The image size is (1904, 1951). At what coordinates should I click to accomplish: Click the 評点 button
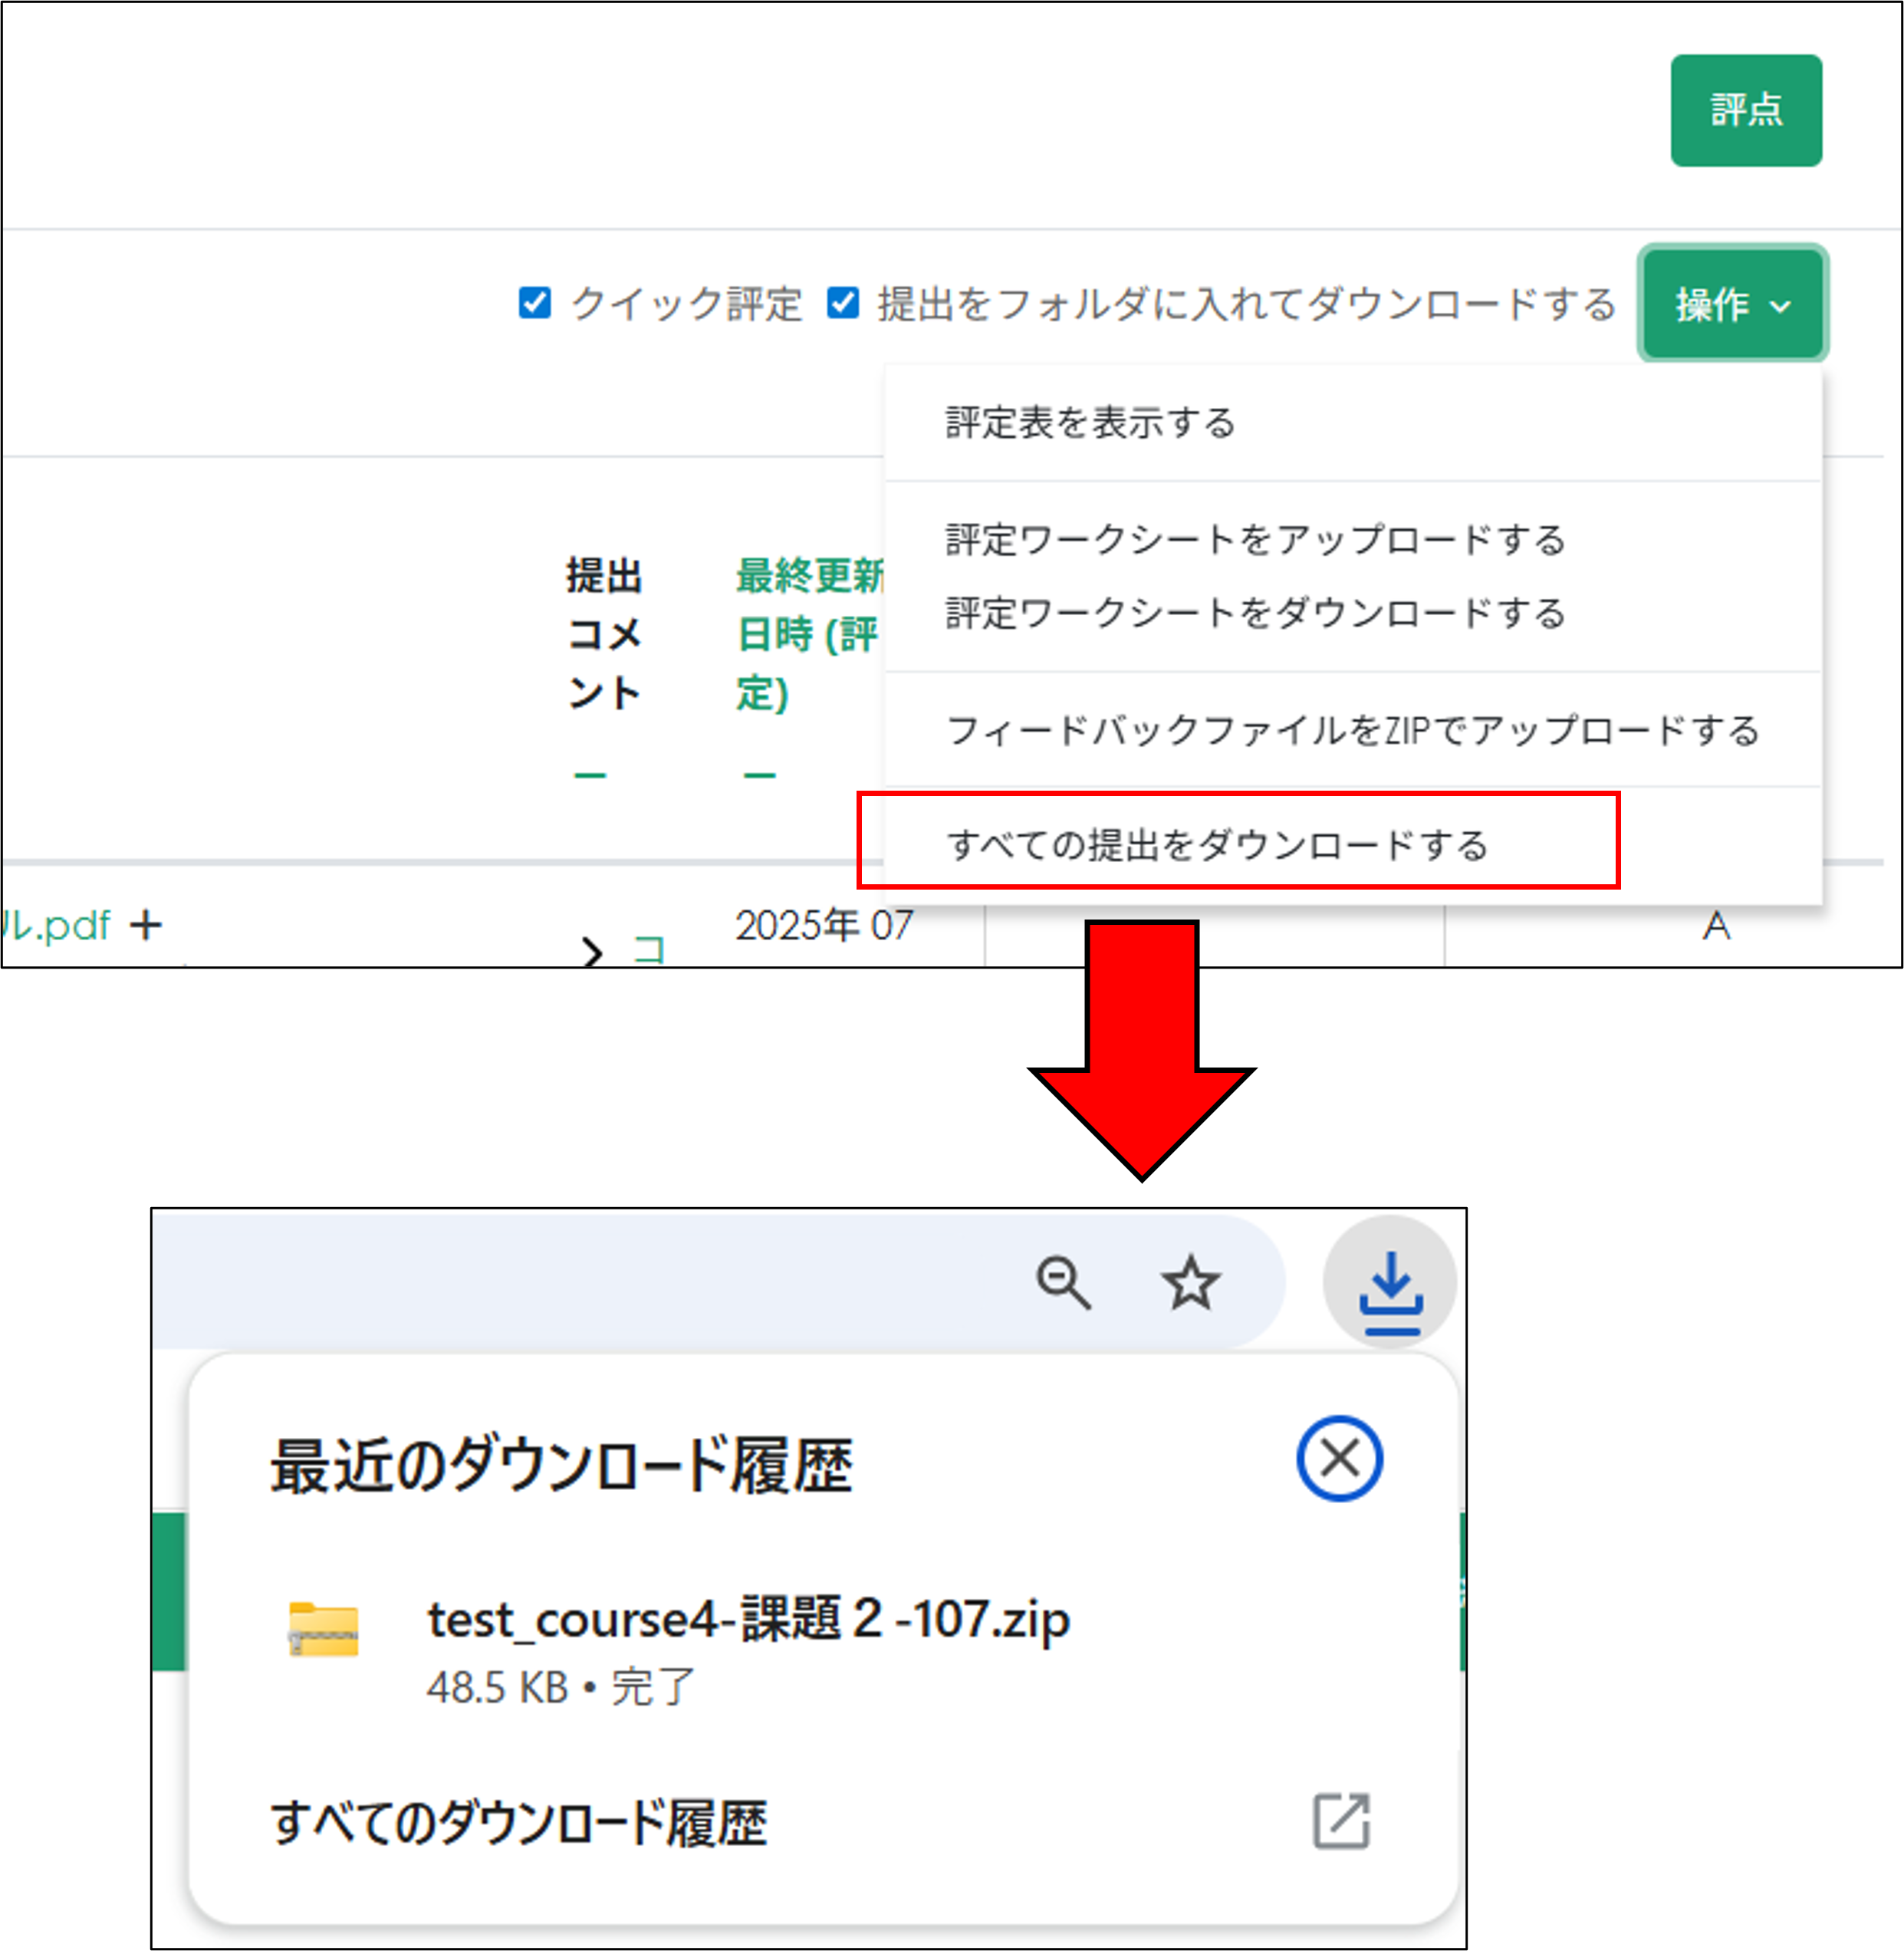coord(1745,111)
